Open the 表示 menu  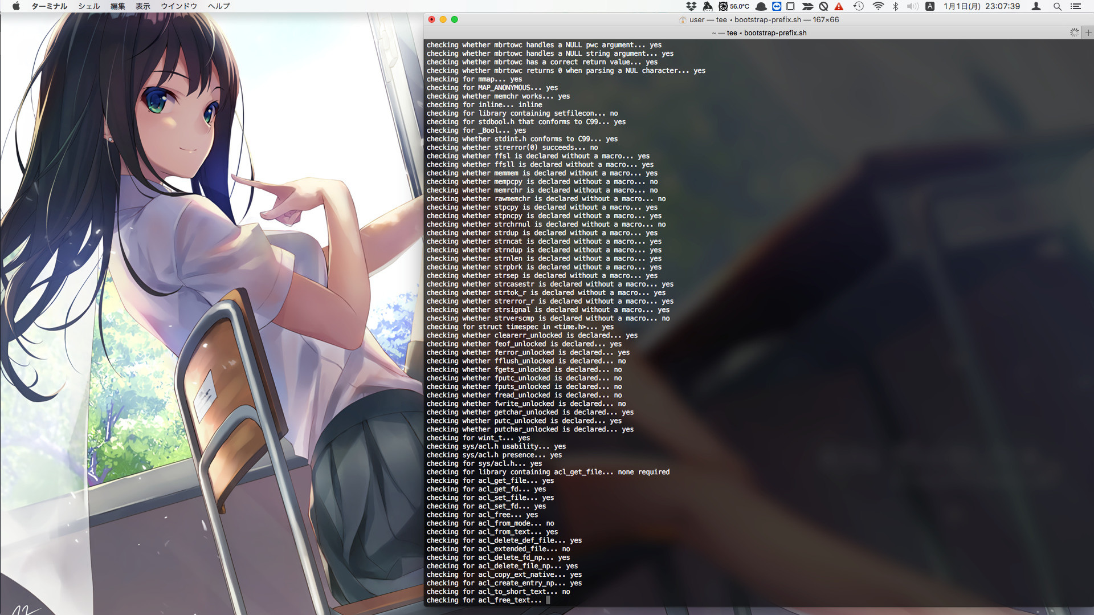point(143,6)
